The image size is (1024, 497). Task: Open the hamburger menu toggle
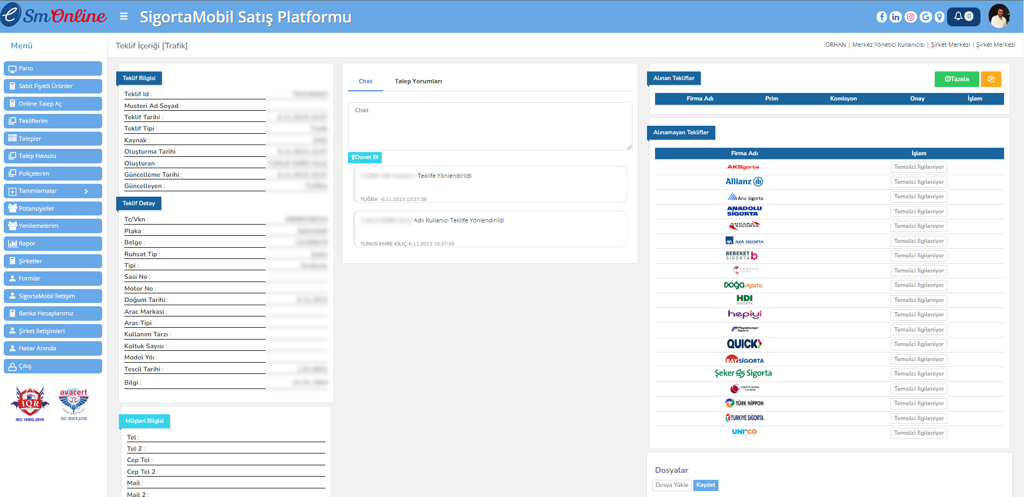(x=124, y=17)
